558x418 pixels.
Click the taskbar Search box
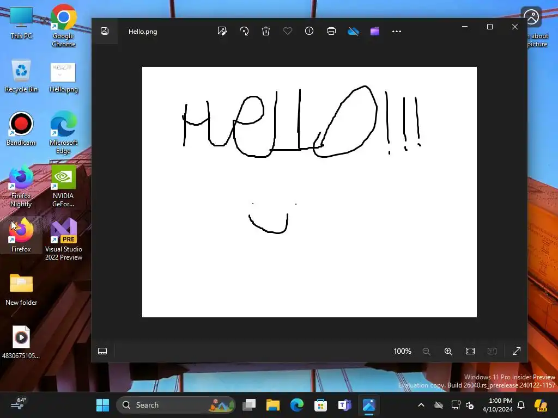[x=176, y=405]
